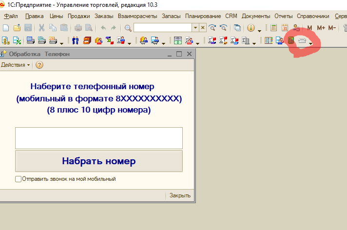This screenshot has width=347, height=230.
Task: Open the Документы menu
Action: coord(256,16)
